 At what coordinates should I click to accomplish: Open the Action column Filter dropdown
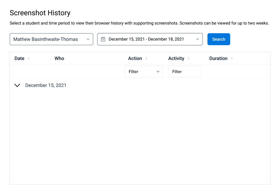[141, 72]
